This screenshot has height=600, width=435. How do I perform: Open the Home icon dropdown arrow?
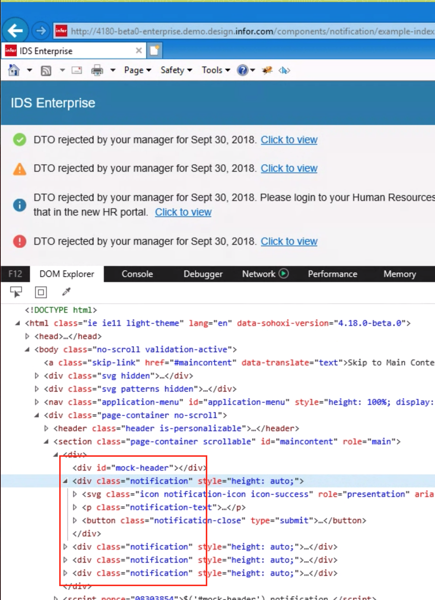[30, 70]
